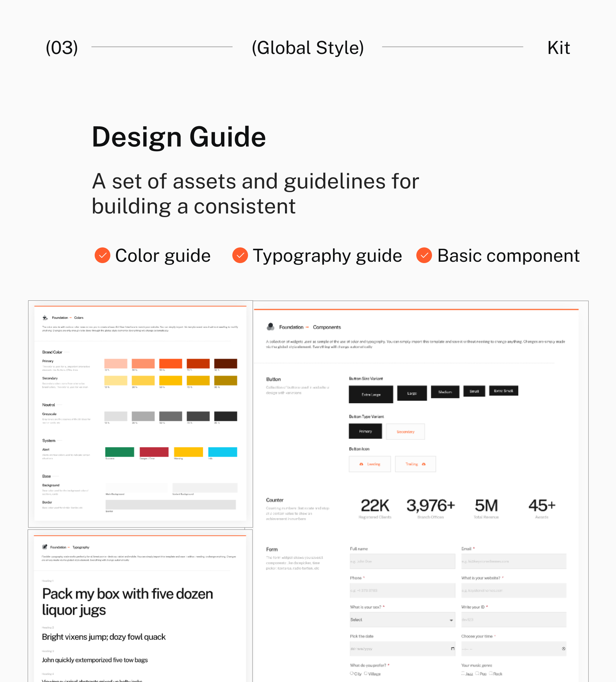Screen dimensions: 616x682
Task: Click the pencil icon beside Foundation Typography
Action: (x=44, y=547)
